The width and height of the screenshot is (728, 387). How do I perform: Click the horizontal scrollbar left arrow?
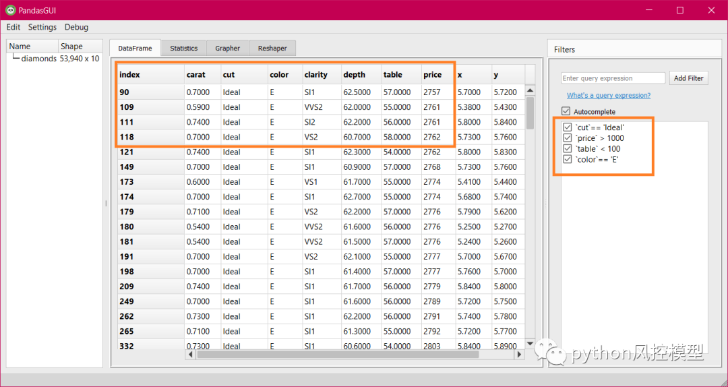(x=191, y=354)
